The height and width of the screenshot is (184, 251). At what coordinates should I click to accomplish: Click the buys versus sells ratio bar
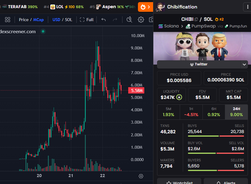coord(216,136)
